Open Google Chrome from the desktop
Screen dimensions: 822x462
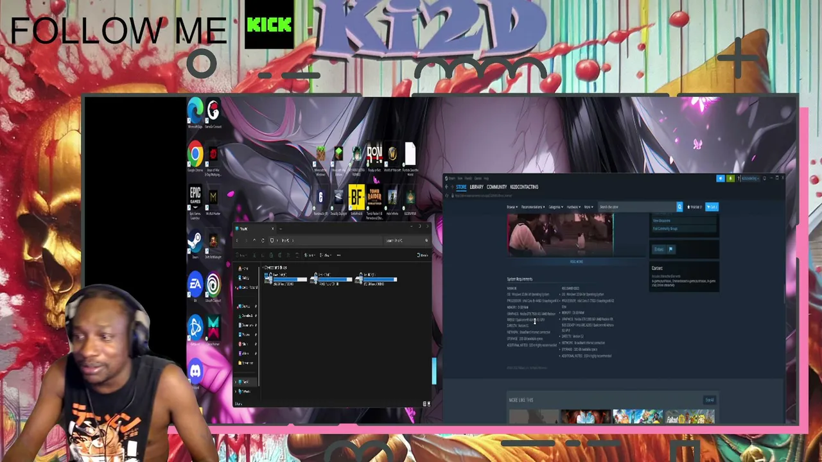pos(195,157)
